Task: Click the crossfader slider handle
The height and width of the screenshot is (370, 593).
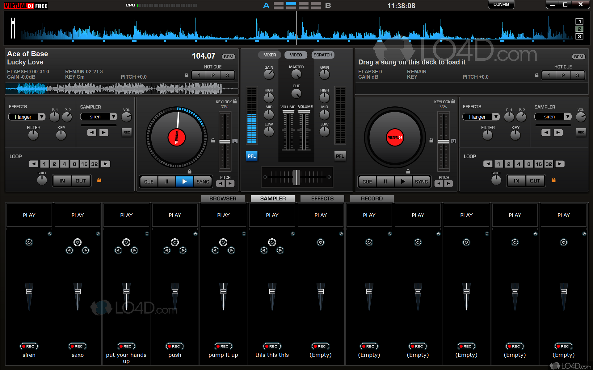Action: pyautogui.click(x=296, y=177)
